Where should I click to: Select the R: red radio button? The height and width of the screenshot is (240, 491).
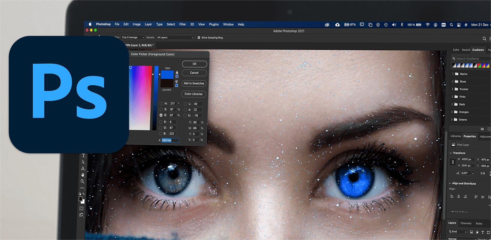(x=161, y=122)
